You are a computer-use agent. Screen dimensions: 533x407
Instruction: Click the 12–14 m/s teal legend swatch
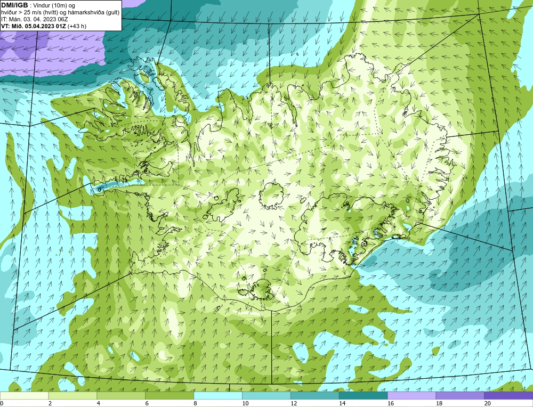coord(315,395)
